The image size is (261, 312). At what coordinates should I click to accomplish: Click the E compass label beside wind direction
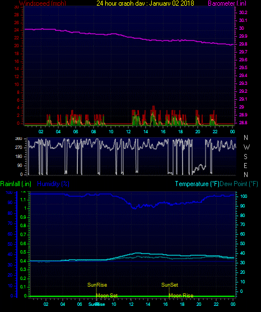coord(245,165)
